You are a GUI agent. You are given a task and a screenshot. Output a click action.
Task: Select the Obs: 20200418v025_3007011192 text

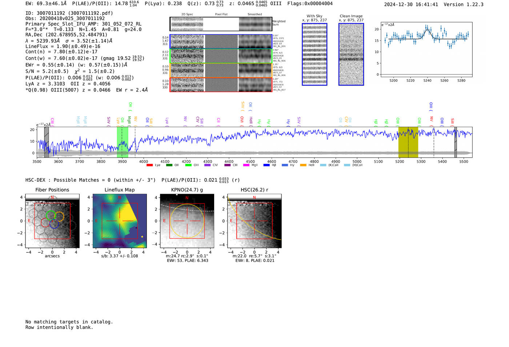click(x=65, y=19)
